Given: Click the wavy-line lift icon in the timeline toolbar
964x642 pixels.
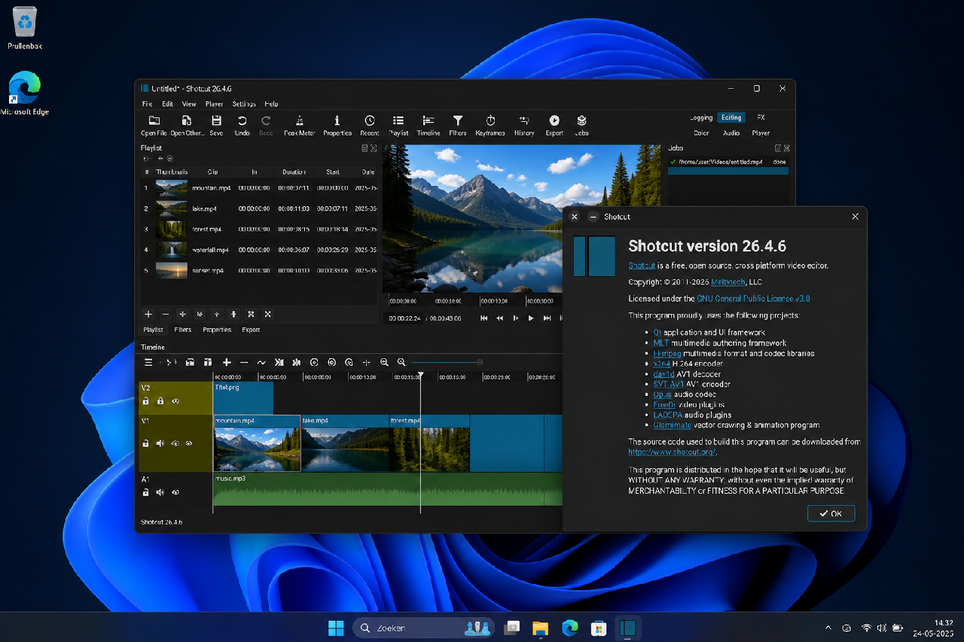Looking at the screenshot, I should point(261,363).
